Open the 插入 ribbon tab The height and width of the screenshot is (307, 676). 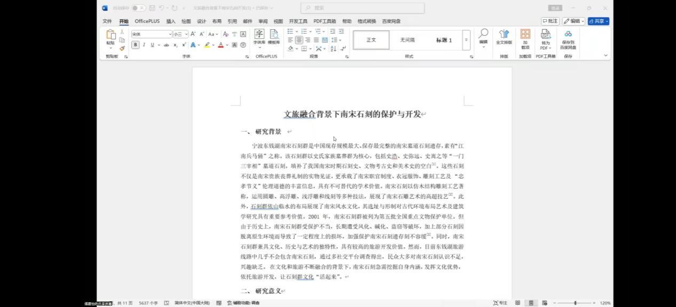tap(171, 21)
